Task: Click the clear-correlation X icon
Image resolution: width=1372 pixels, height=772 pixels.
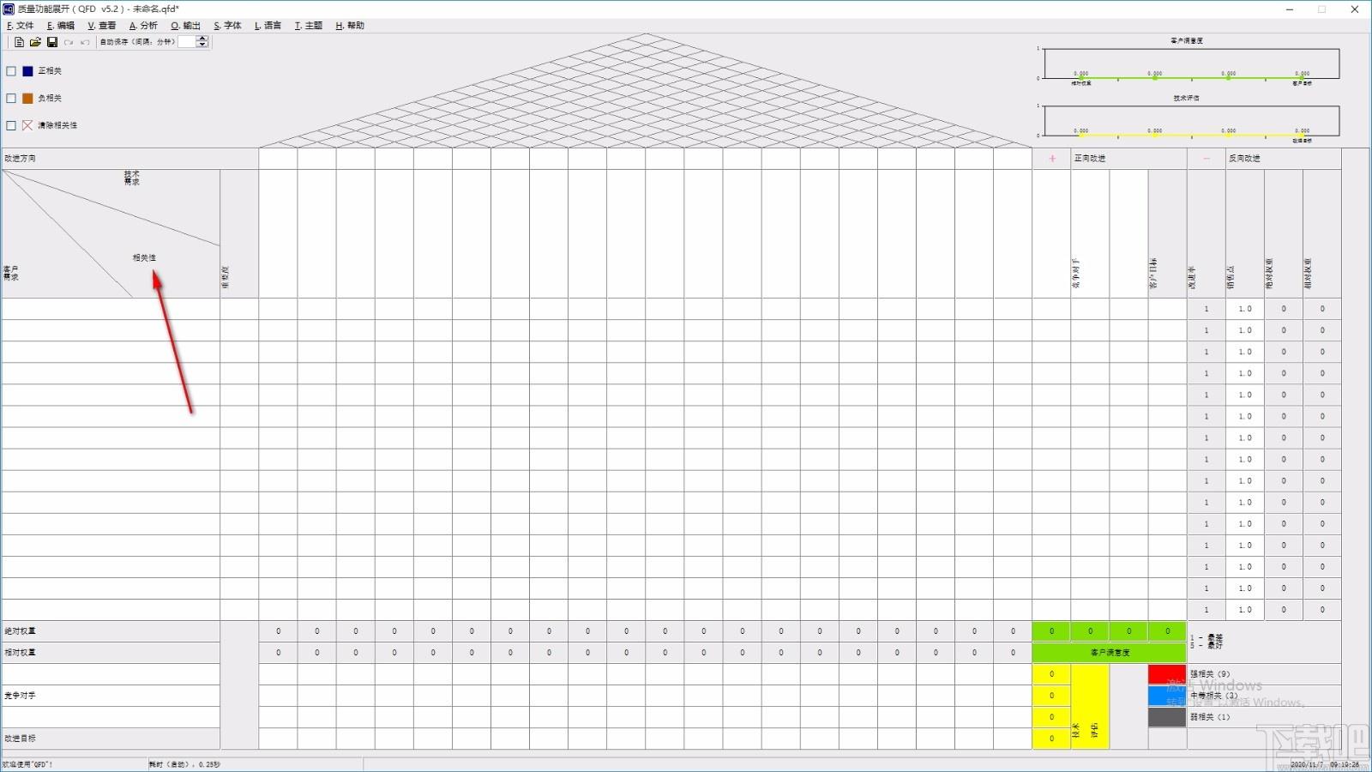Action: point(27,125)
